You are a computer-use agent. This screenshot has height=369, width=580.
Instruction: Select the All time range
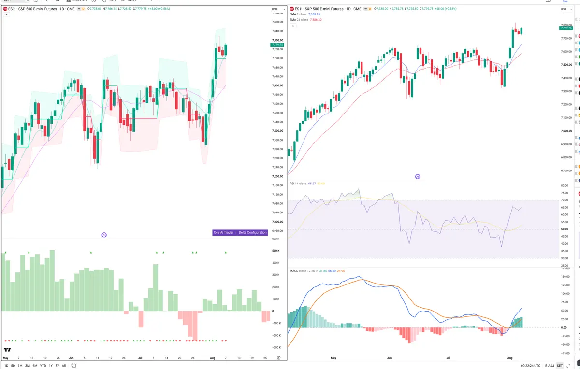click(64, 366)
